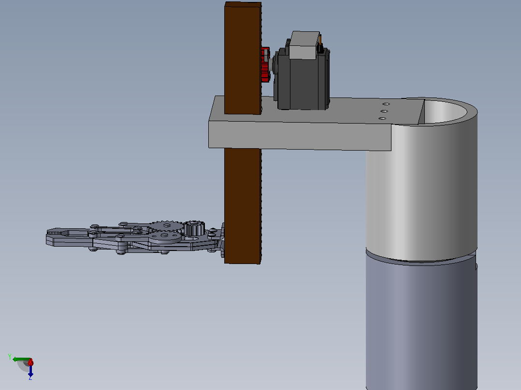Select the upper section of the brown rack
Image resolution: width=521 pixels, height=390 pixels.
[x=243, y=58]
